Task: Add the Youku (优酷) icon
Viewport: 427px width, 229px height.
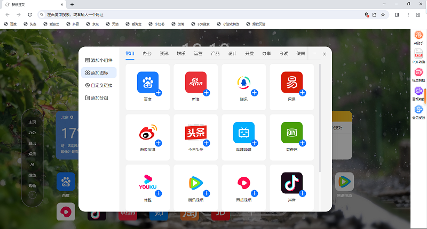Action: tap(159, 193)
